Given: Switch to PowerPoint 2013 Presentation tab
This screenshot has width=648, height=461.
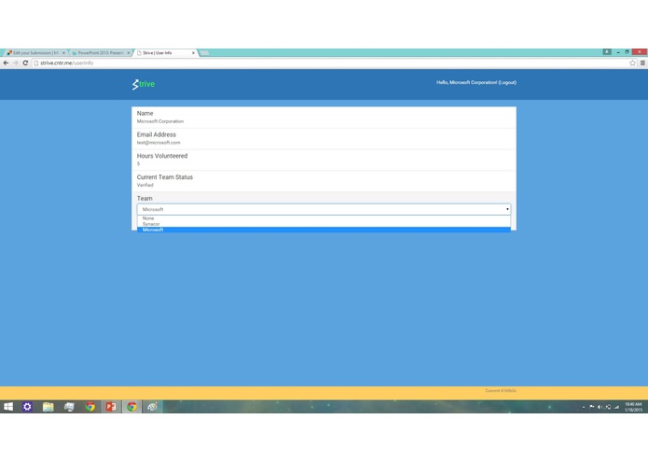Looking at the screenshot, I should click(101, 53).
